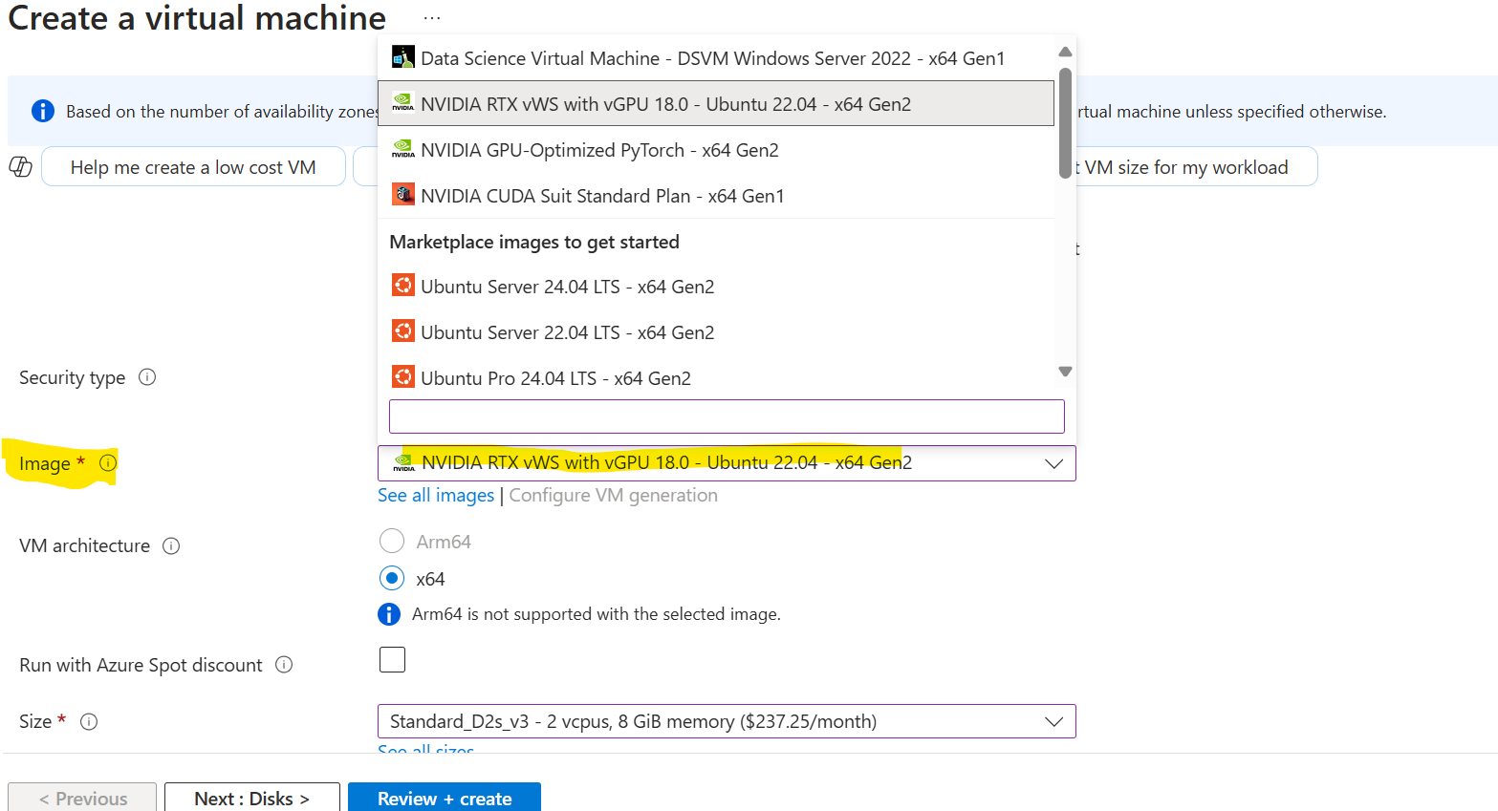The height and width of the screenshot is (811, 1498).
Task: Click the Review + create button
Action: click(445, 798)
